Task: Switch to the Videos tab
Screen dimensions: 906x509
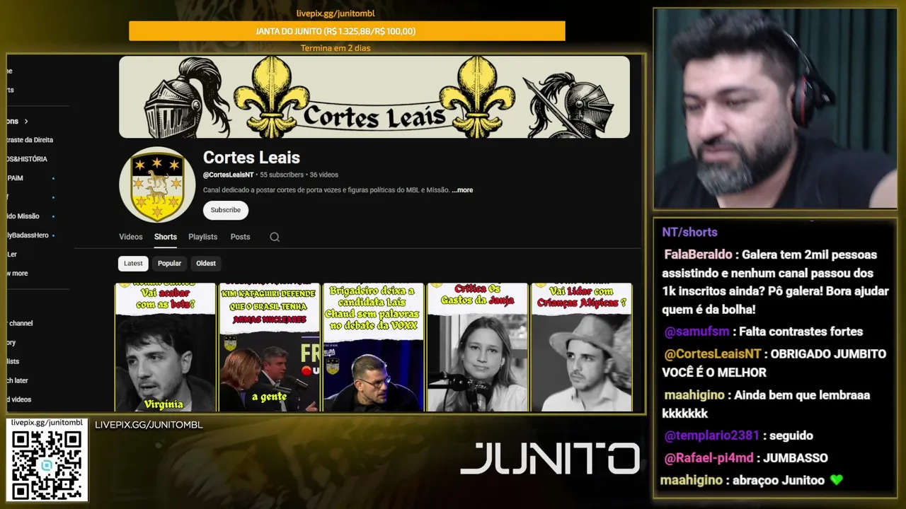Action: tap(131, 237)
